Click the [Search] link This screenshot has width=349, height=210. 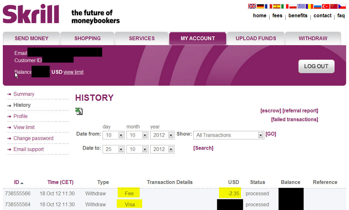point(203,148)
